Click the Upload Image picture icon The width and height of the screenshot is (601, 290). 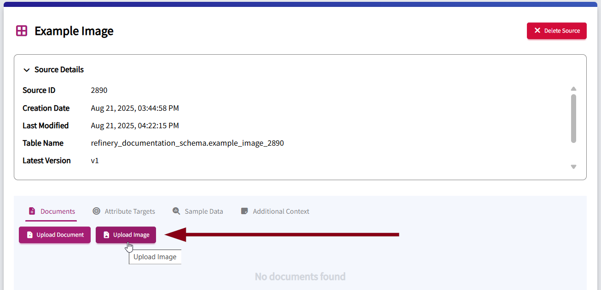click(106, 235)
